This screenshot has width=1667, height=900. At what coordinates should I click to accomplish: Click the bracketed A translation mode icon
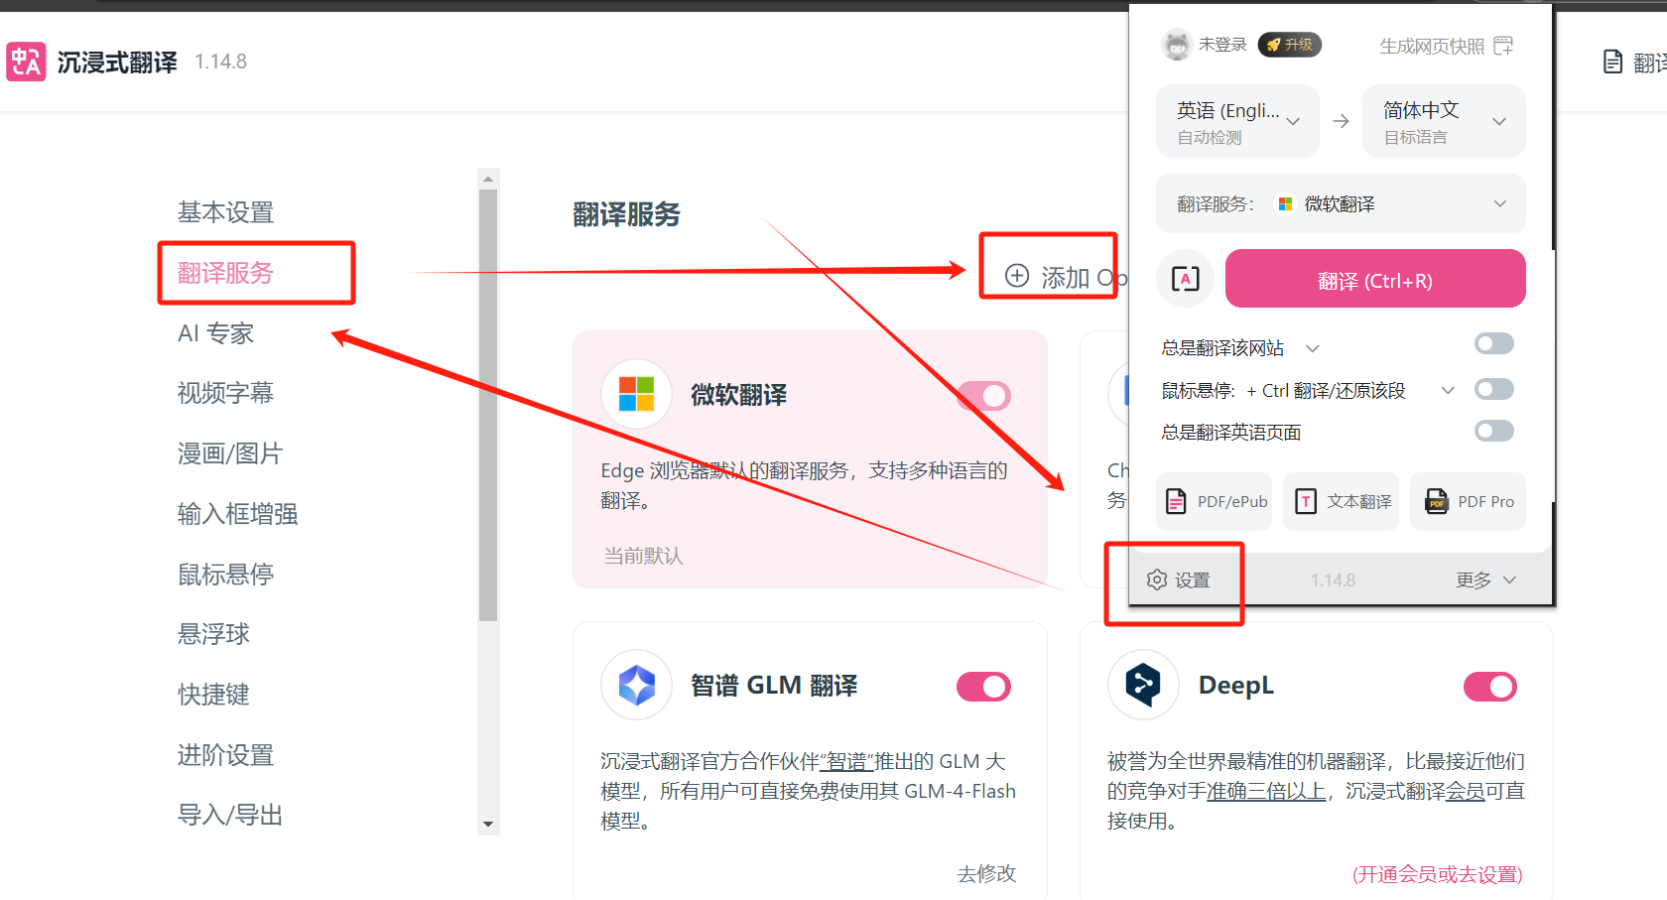1185,279
